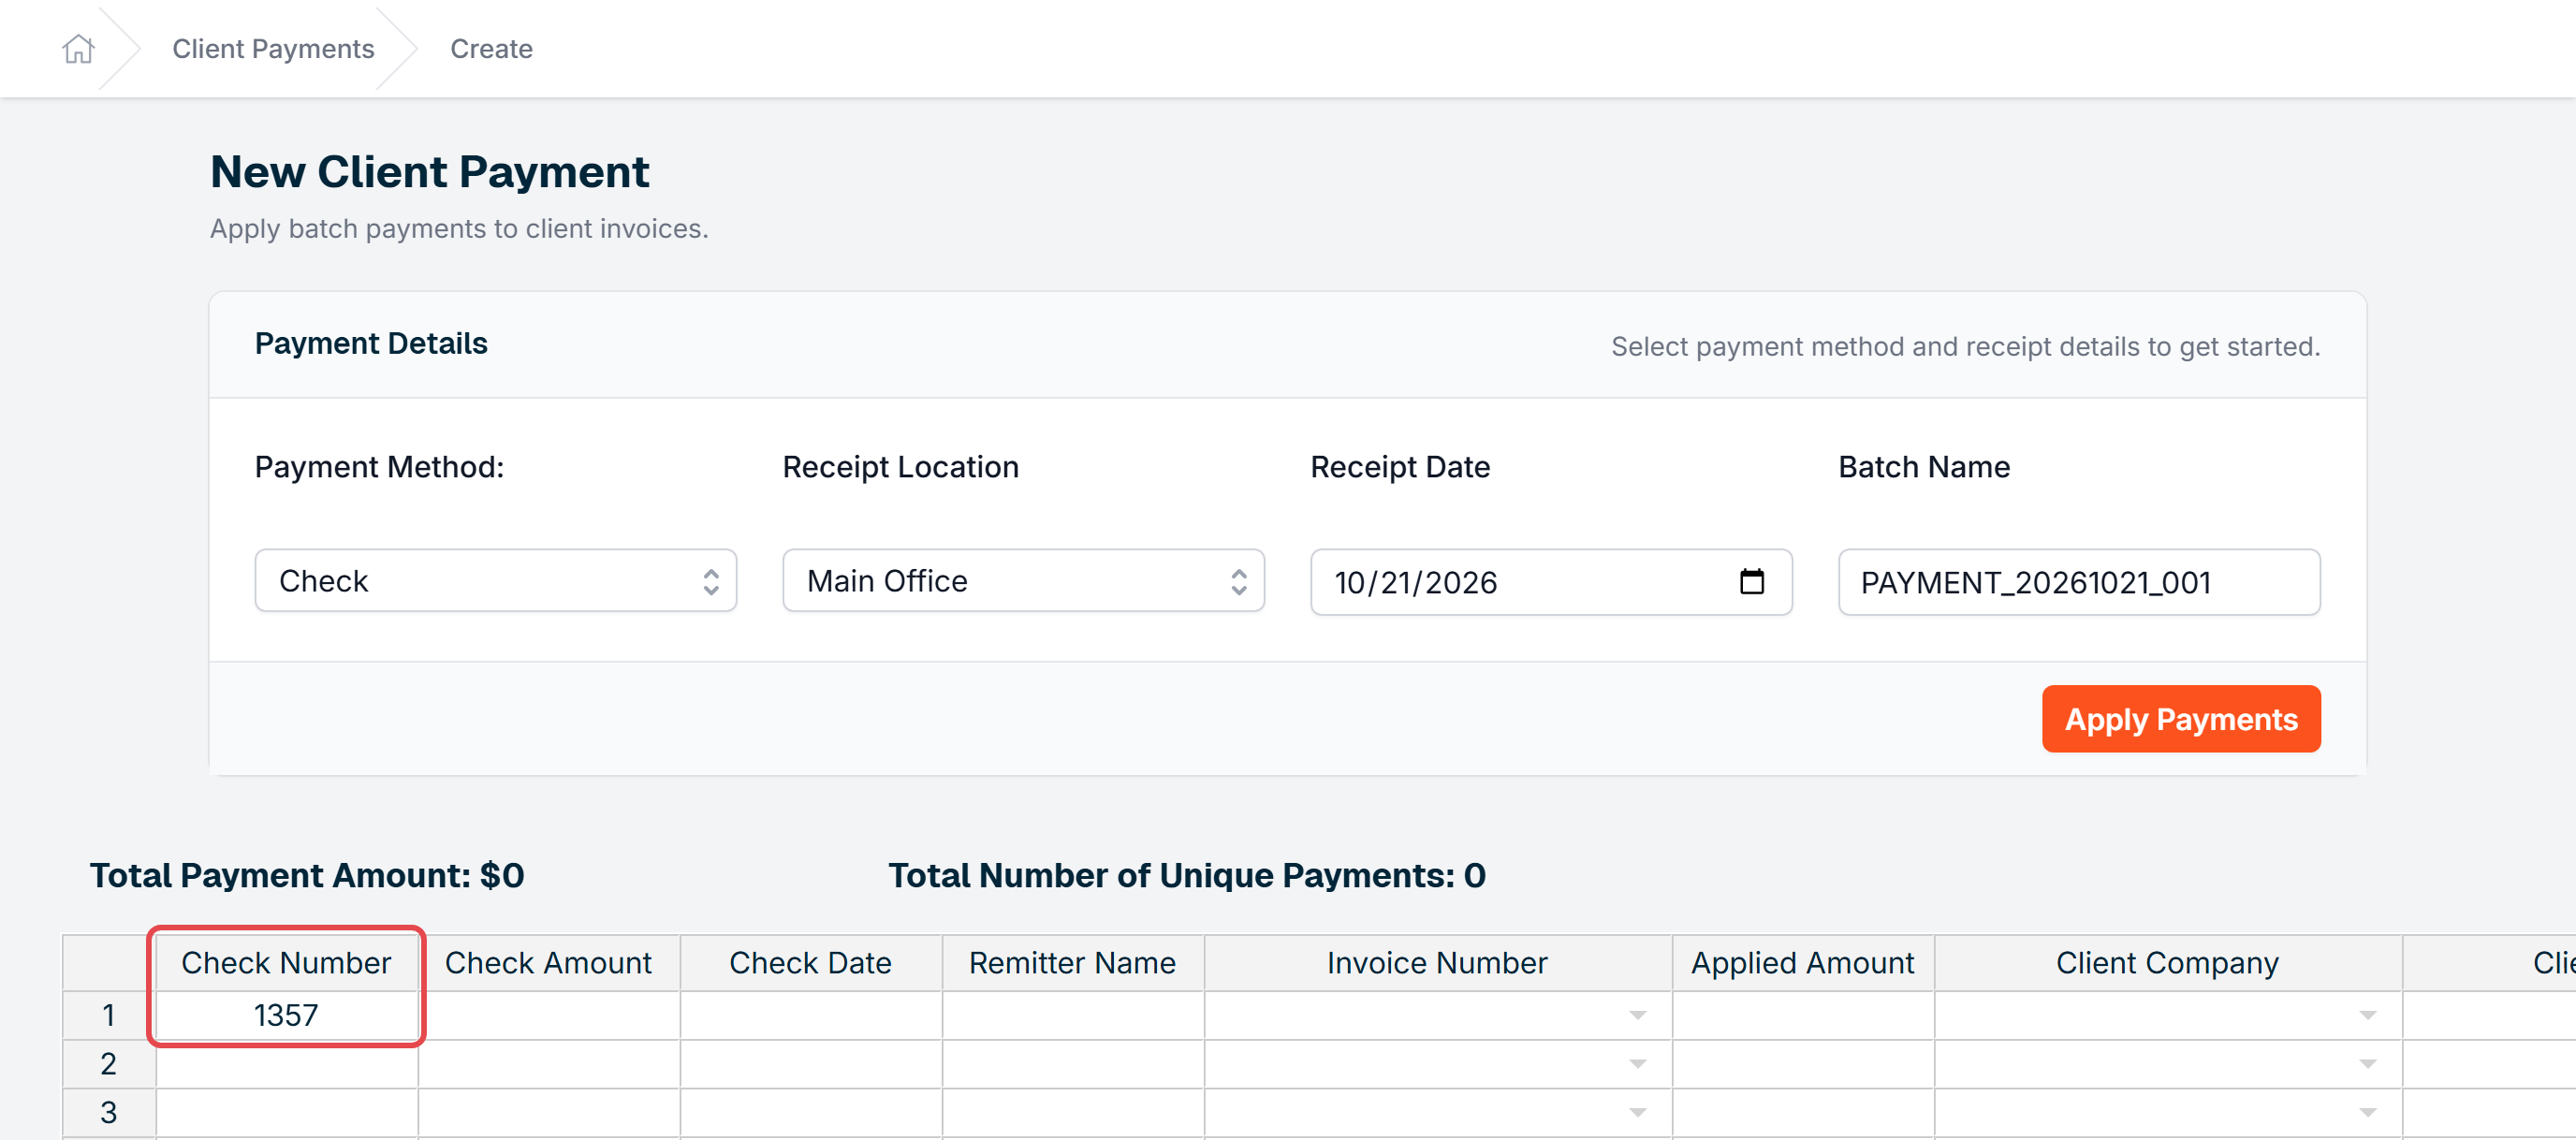Click the Check Number cell in row 3
Screen dimensions: 2576x1140
tap(287, 1113)
